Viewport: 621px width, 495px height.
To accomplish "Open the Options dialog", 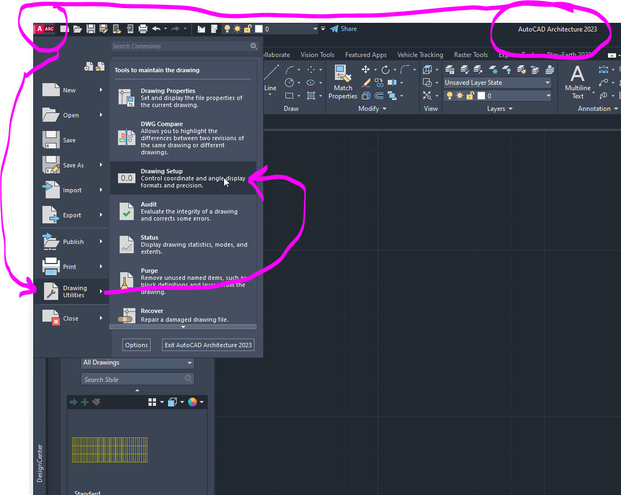I will tap(136, 344).
